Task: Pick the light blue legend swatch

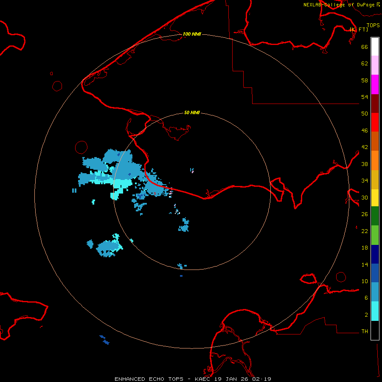Action: tap(375, 292)
